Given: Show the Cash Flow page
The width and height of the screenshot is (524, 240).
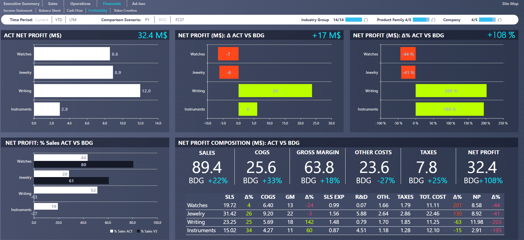Looking at the screenshot, I should [75, 11].
